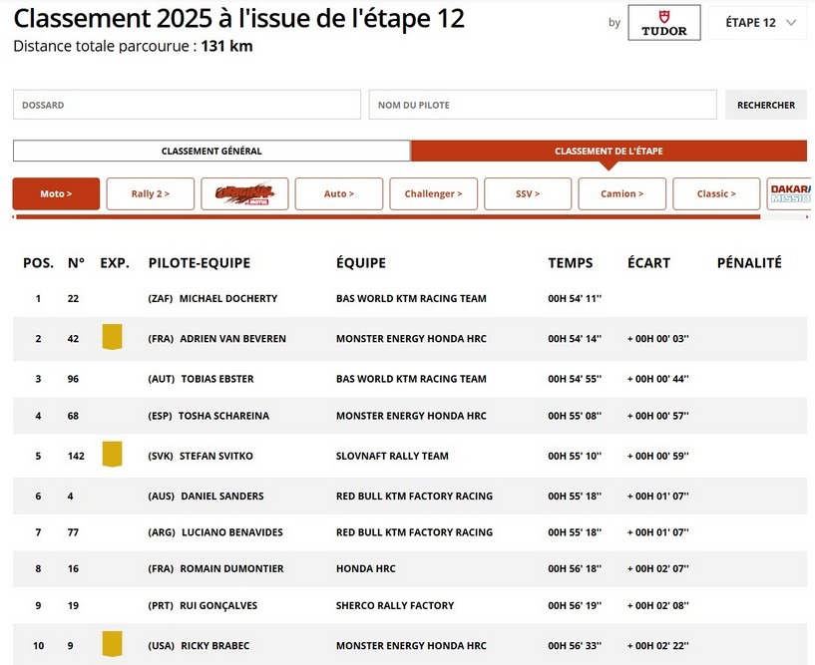
Task: Click bib number 142
Action: point(76,457)
